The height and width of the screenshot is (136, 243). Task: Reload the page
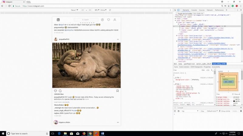pos(9,6)
